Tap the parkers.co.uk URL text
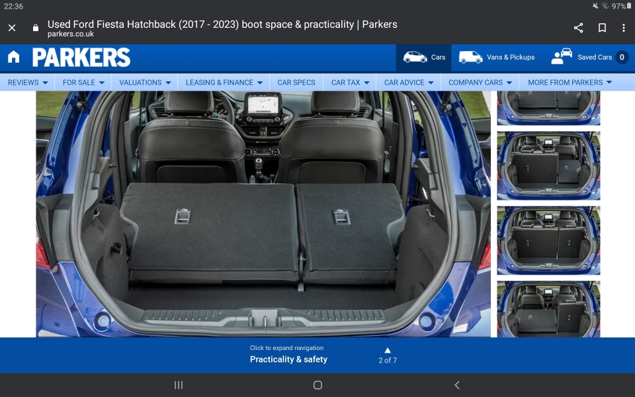This screenshot has height=397, width=635. tap(71, 34)
